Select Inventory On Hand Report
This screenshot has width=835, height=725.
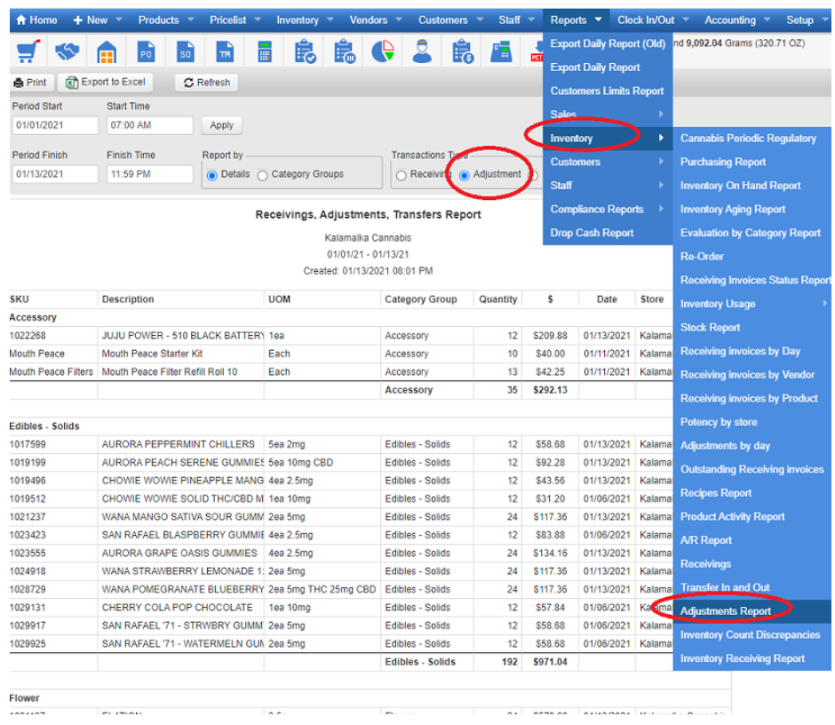pos(751,186)
